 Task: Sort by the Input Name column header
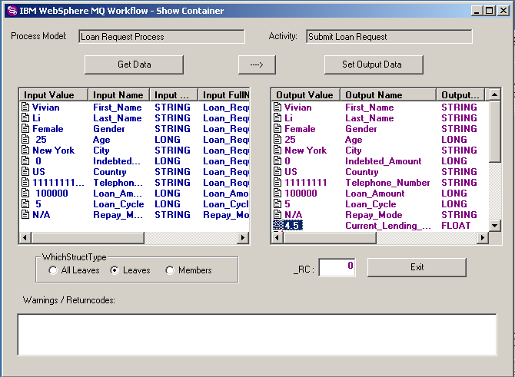(118, 94)
